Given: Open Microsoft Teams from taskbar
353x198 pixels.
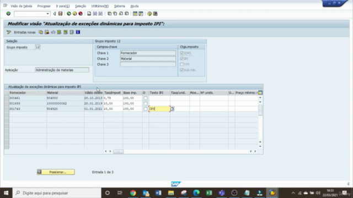Looking at the screenshot, I should pyautogui.click(x=222, y=193).
